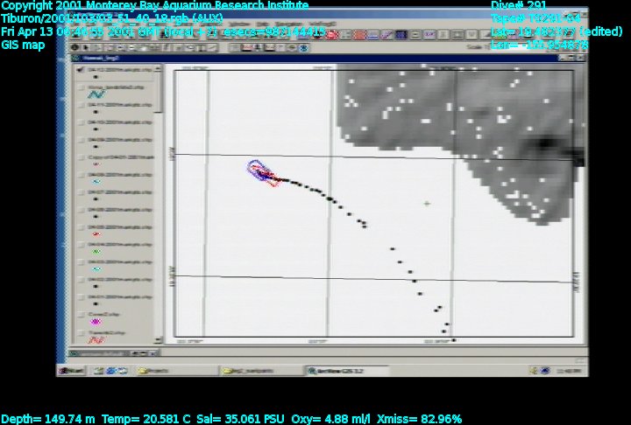The width and height of the screenshot is (631, 425).
Task: Click the red zigzag Transit2 legend symbol
Action: click(x=96, y=339)
